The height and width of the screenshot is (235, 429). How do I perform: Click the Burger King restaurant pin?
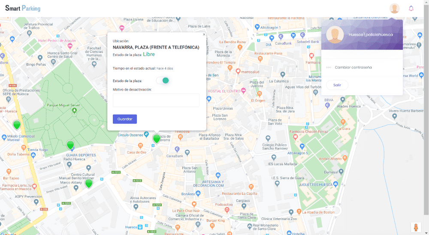[212, 226]
